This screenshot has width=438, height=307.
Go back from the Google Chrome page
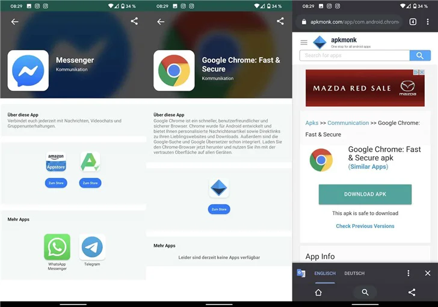pyautogui.click(x=161, y=22)
